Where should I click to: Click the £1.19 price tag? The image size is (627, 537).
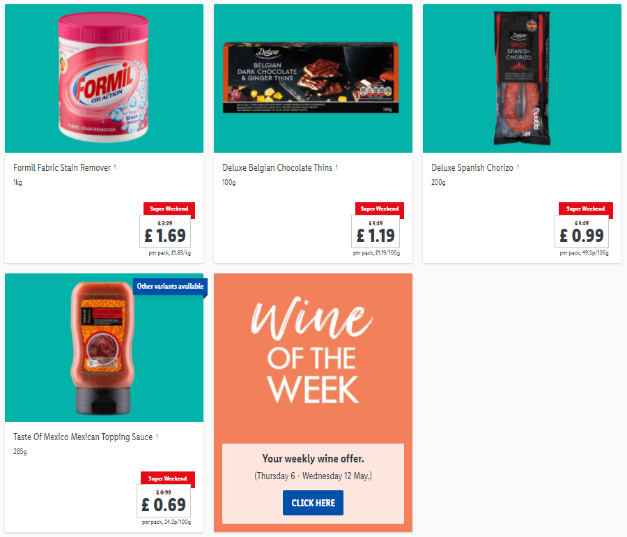click(x=376, y=232)
